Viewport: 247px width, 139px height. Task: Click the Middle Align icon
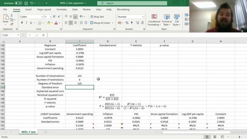point(71,16)
